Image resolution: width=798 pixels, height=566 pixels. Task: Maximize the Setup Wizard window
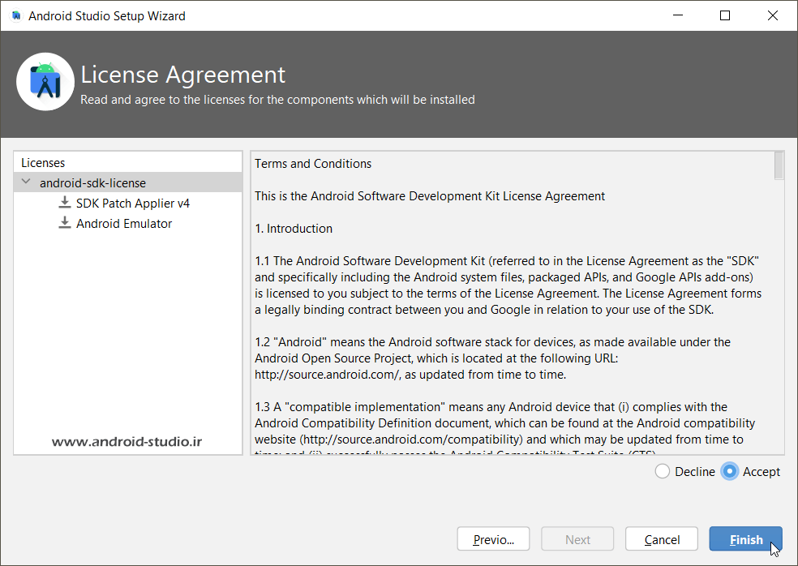tap(725, 15)
